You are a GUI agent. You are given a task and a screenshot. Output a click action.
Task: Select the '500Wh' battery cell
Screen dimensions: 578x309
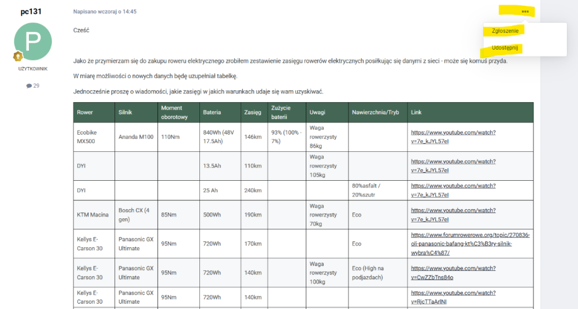coord(220,215)
